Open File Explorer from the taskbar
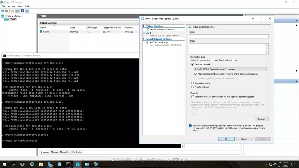The image size is (299, 168). click(x=41, y=164)
